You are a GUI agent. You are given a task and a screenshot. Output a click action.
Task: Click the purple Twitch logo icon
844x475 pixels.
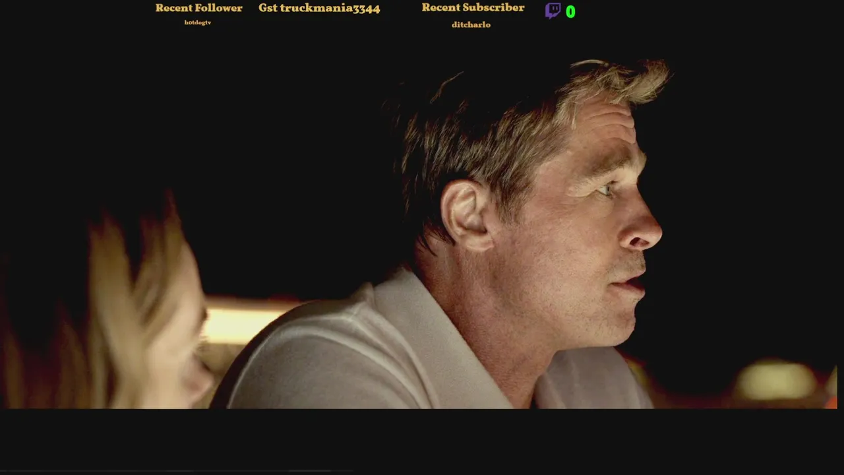[x=553, y=11]
